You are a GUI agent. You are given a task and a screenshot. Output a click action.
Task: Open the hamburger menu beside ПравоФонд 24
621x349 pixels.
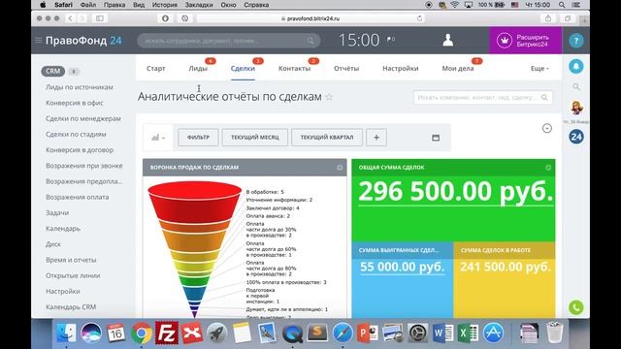point(39,41)
